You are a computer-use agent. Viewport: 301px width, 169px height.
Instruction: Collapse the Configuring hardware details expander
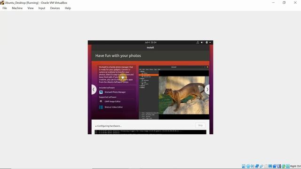pos(96,126)
